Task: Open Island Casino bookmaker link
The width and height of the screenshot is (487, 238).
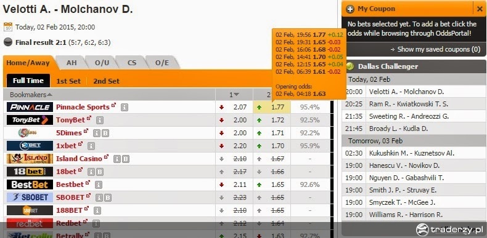Action: 79,159
